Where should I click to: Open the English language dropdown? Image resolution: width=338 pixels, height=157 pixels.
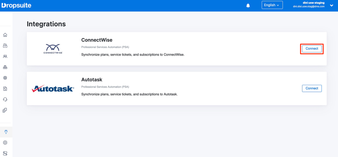click(272, 5)
